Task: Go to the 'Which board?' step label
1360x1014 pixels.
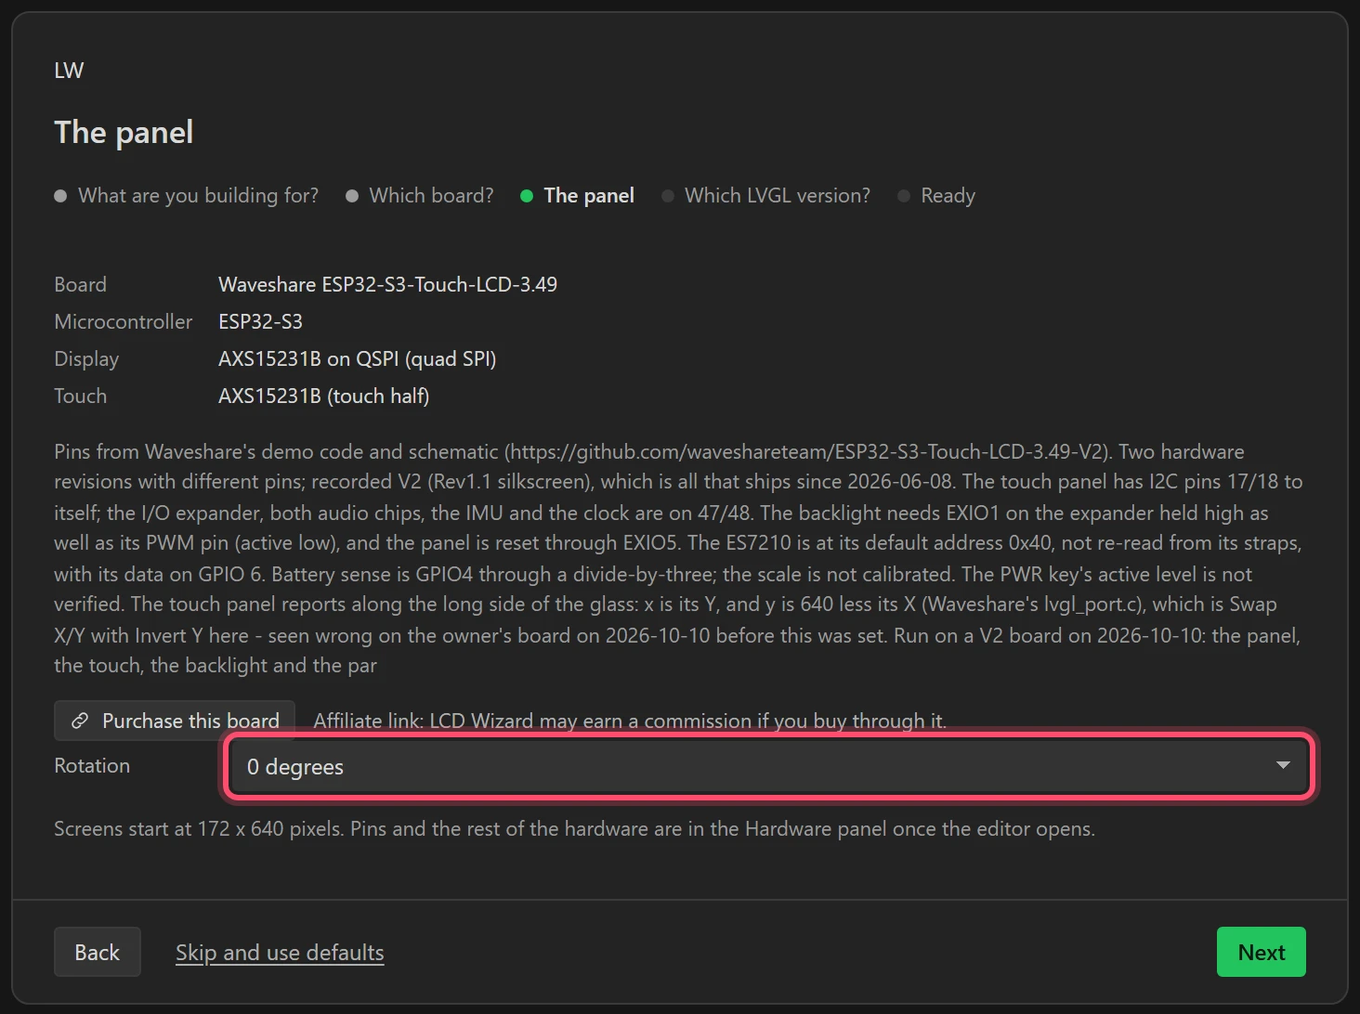Action: click(x=431, y=196)
